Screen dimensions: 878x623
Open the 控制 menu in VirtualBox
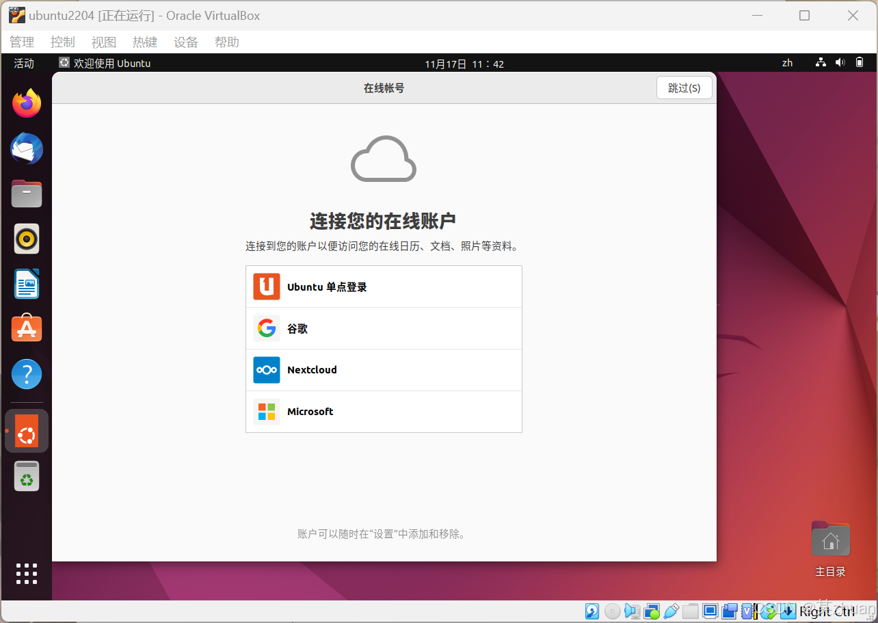pyautogui.click(x=63, y=42)
